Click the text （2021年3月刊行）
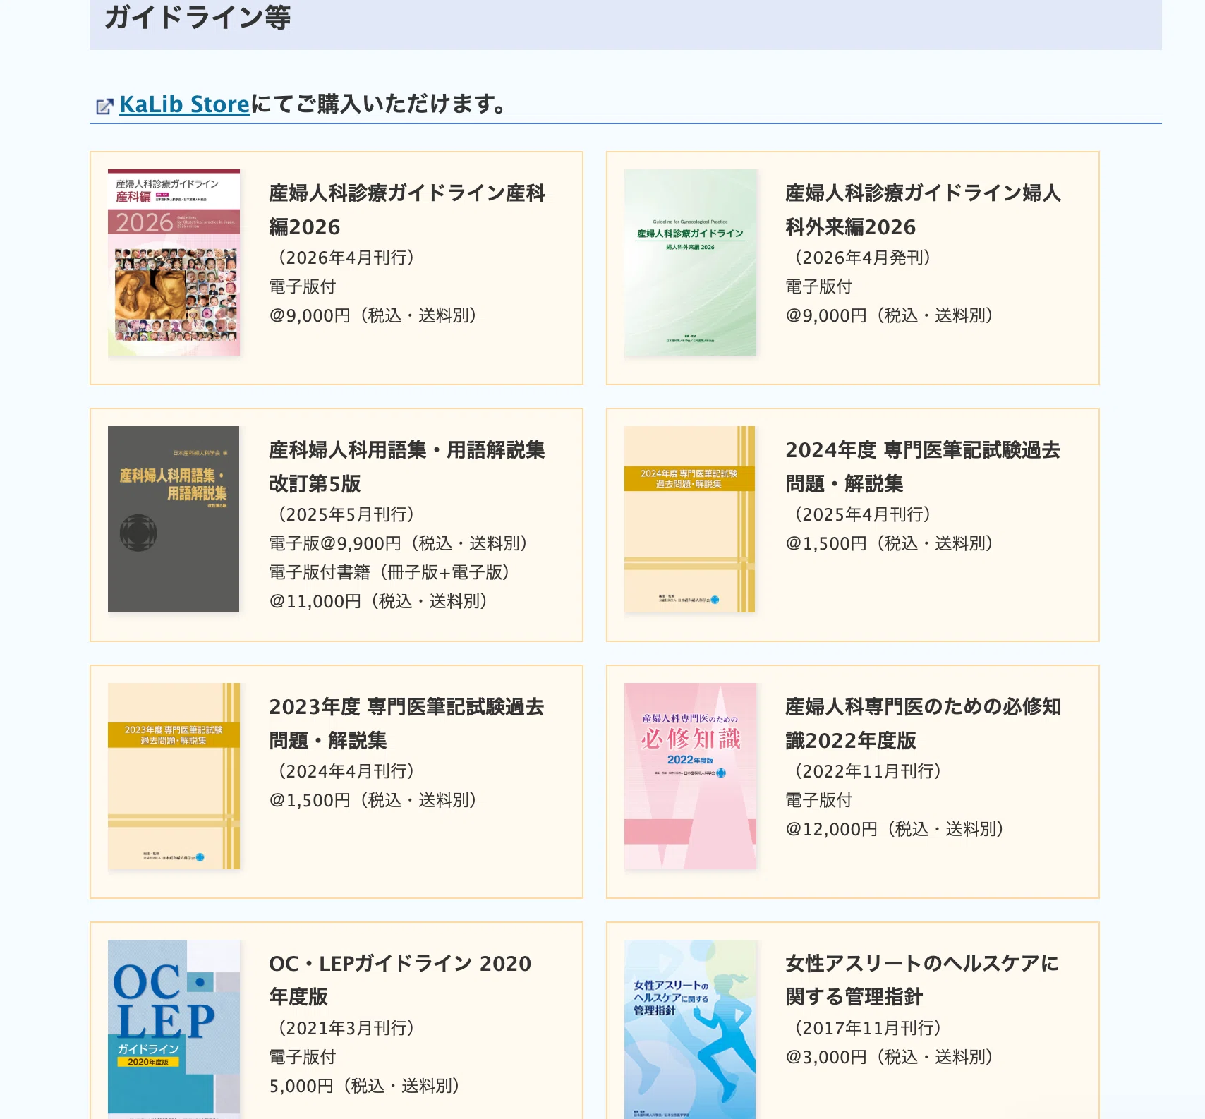 pos(346,1028)
